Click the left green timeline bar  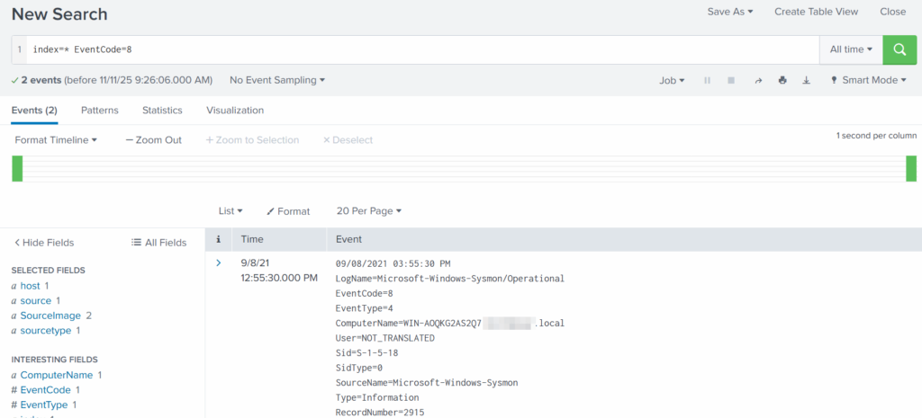point(17,168)
